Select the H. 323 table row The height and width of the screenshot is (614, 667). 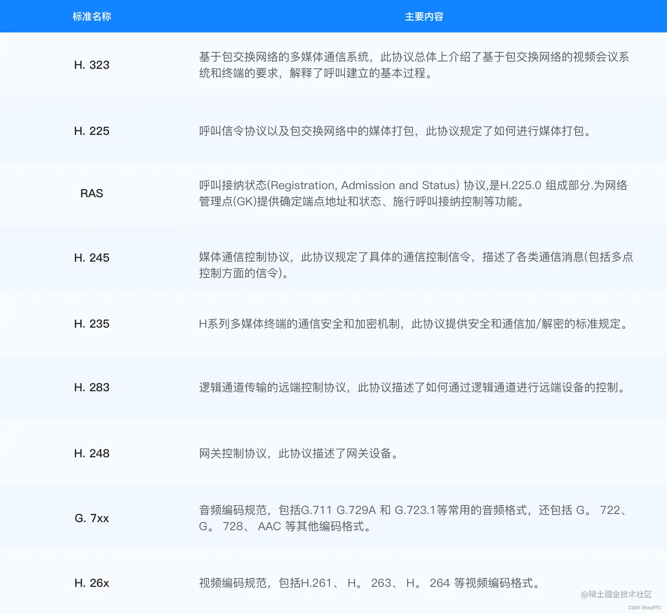pos(333,65)
